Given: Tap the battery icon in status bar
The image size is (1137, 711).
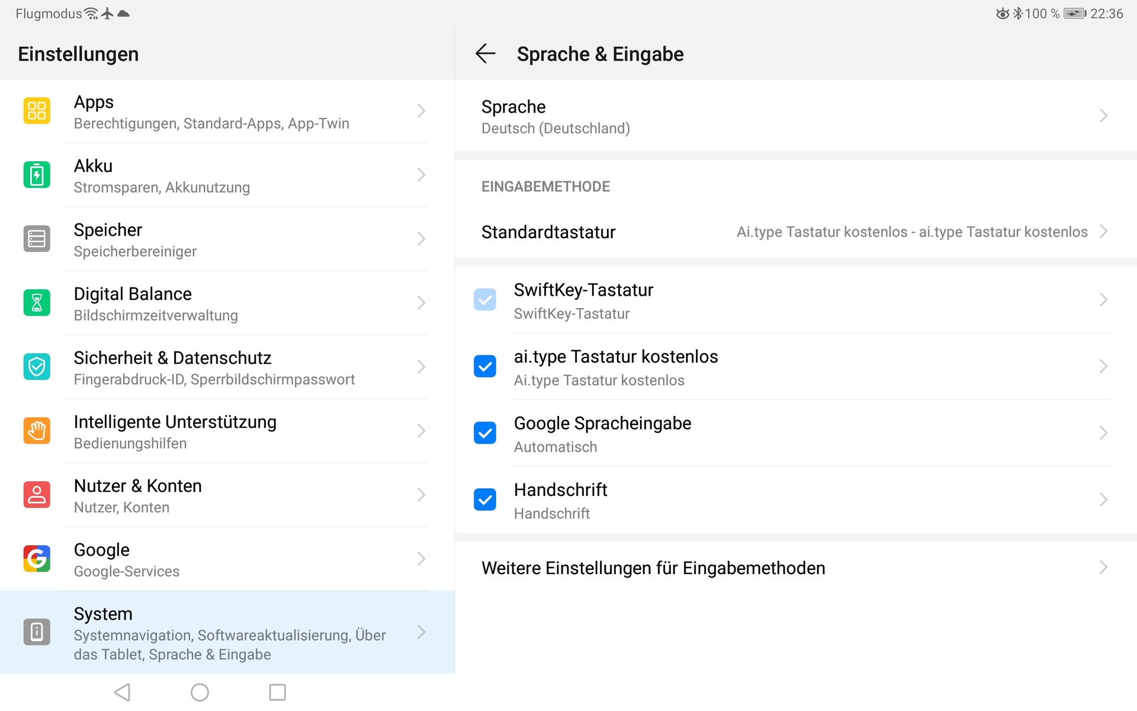Looking at the screenshot, I should 1075,14.
